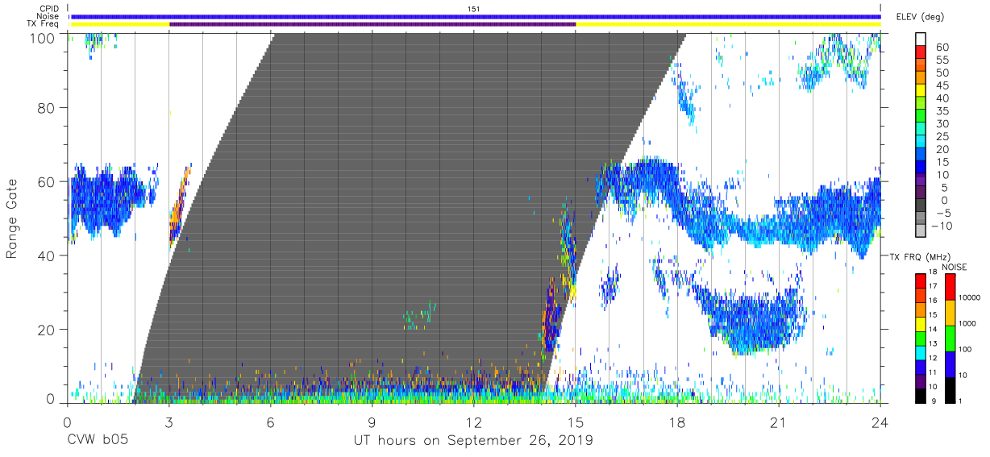The width and height of the screenshot is (990, 457).
Task: Click the TX Freq row label
Action: (x=44, y=24)
